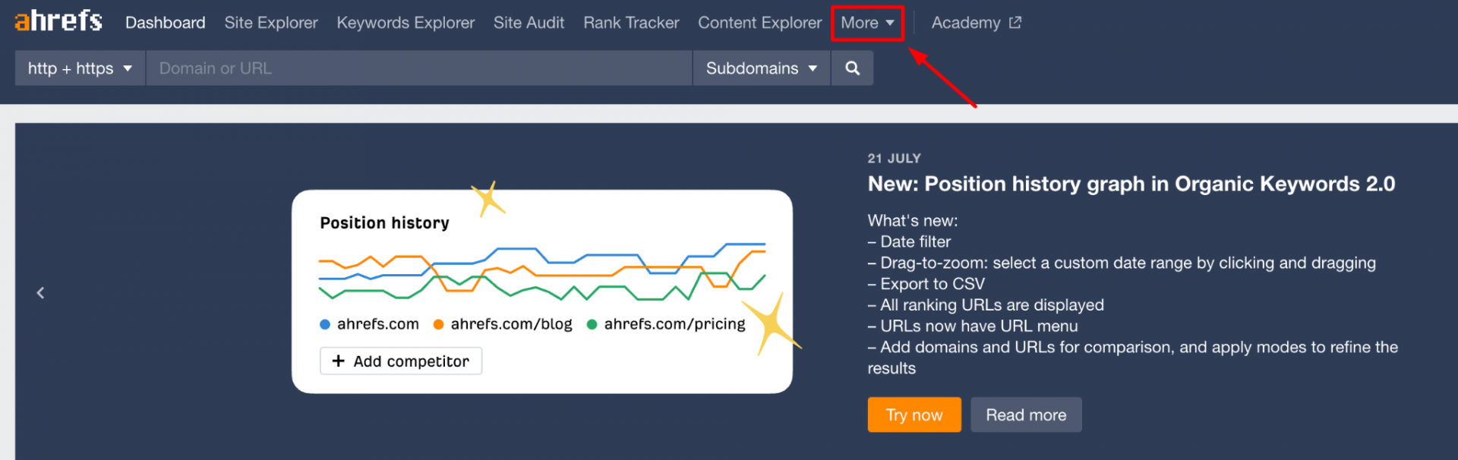Click the 'Drag-to-zoom' feature line
Screen dimensions: 1458x460
coord(1122,263)
